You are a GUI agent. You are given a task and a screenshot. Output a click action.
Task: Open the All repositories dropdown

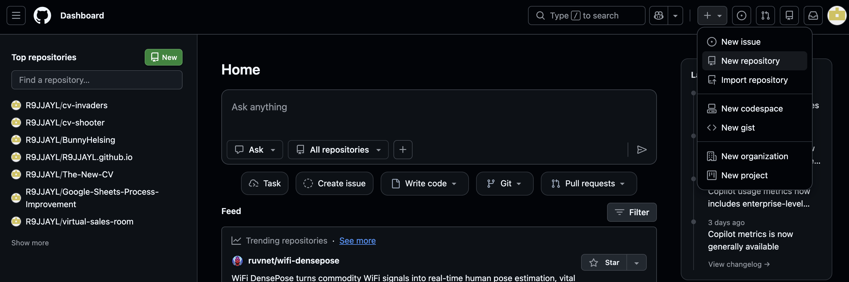click(338, 150)
